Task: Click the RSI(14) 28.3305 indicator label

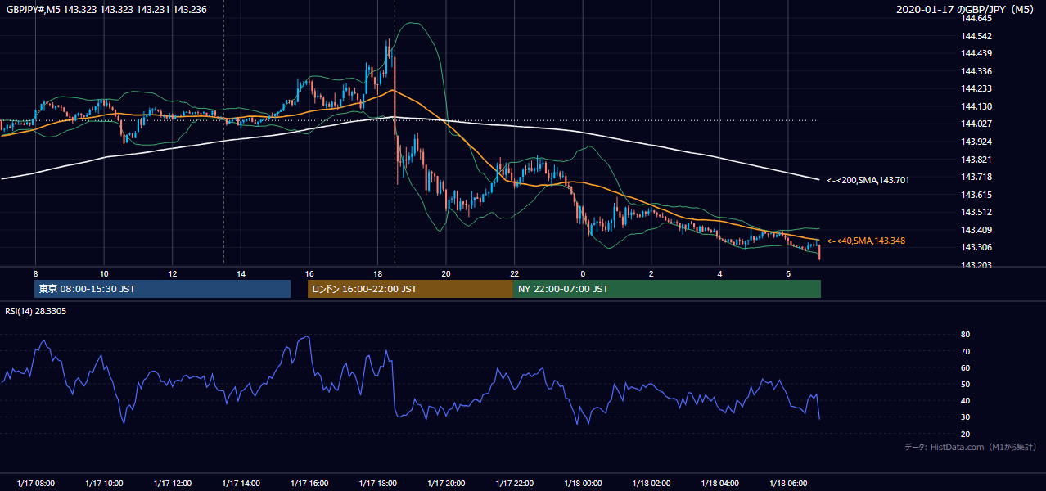Action: (x=35, y=311)
